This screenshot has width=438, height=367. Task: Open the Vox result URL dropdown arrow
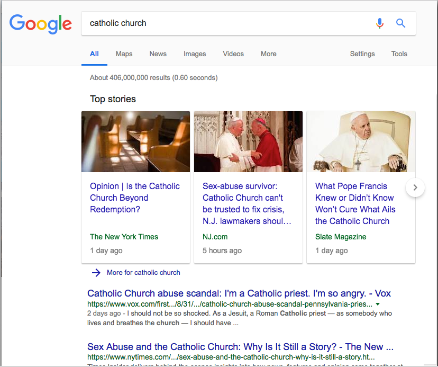click(378, 304)
